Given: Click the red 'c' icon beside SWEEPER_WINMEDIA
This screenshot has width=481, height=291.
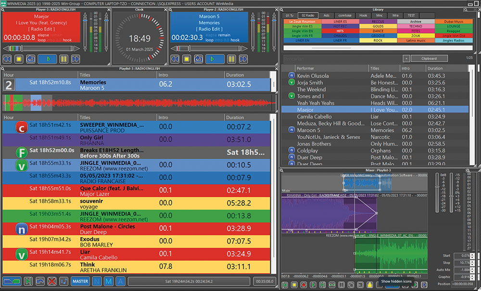Looking at the screenshot, I should [x=21, y=127].
